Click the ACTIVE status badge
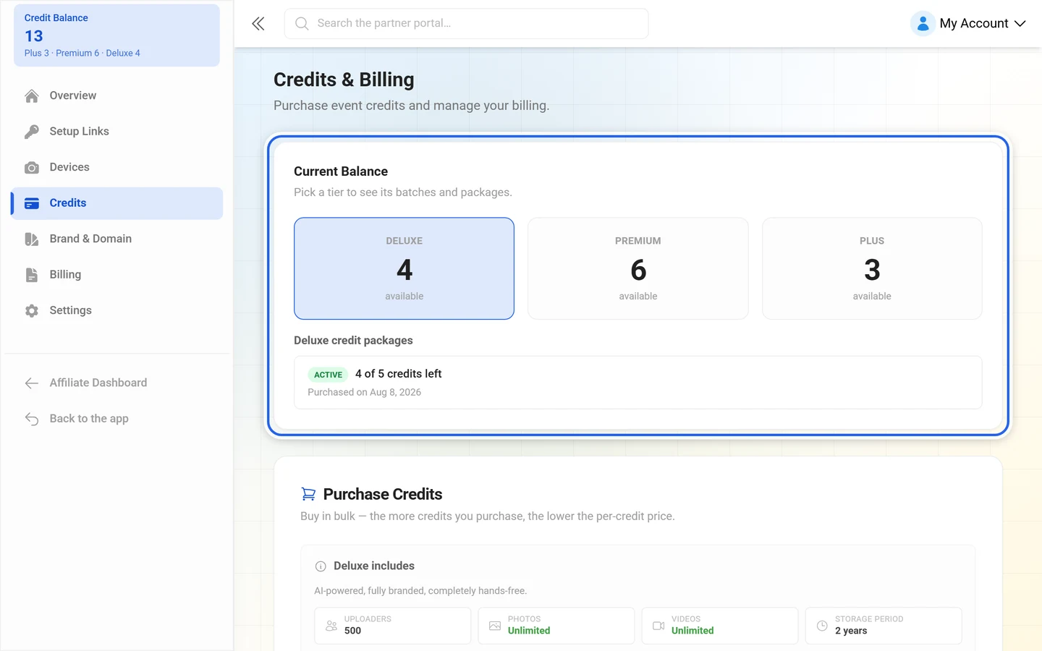 (329, 375)
